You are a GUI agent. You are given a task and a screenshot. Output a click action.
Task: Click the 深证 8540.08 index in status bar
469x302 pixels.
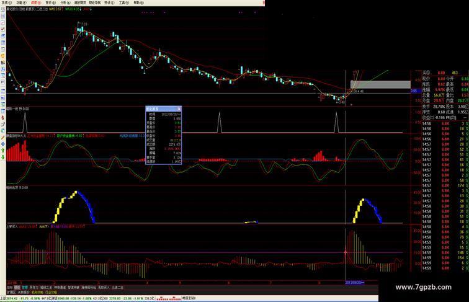click(x=61, y=298)
